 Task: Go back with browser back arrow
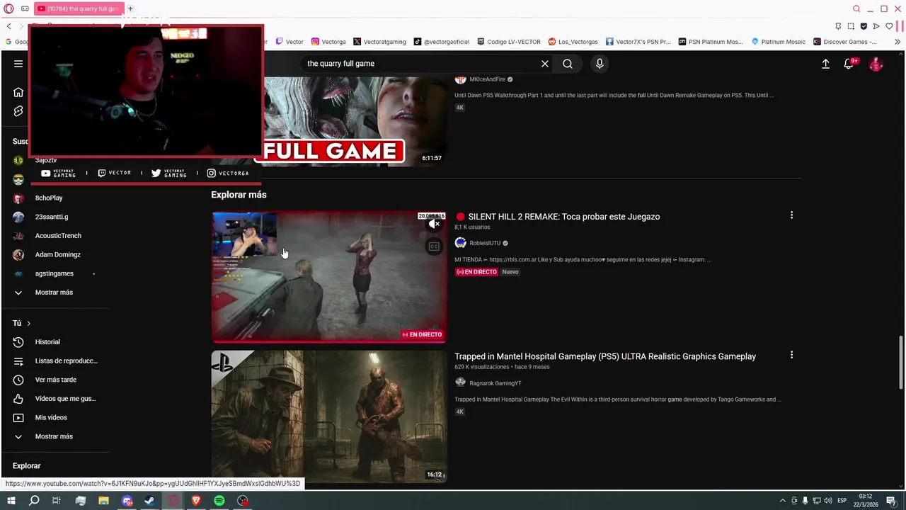(8, 26)
